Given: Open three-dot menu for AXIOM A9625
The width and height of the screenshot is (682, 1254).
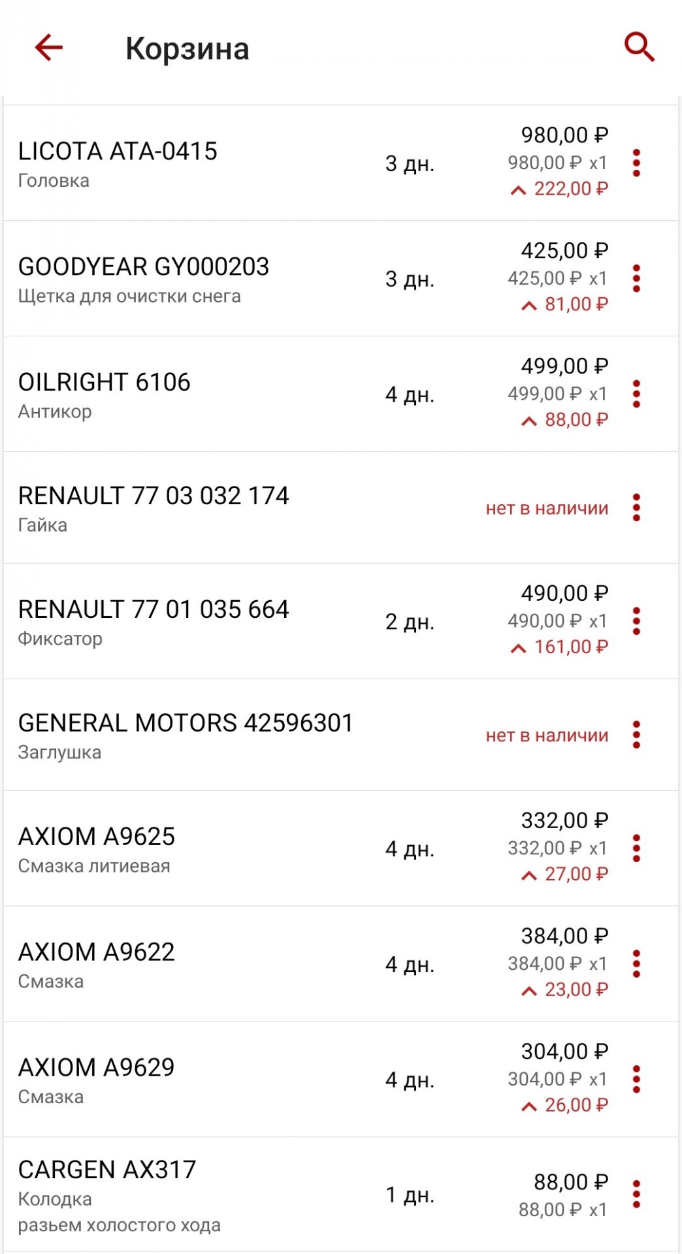Looking at the screenshot, I should [x=636, y=848].
